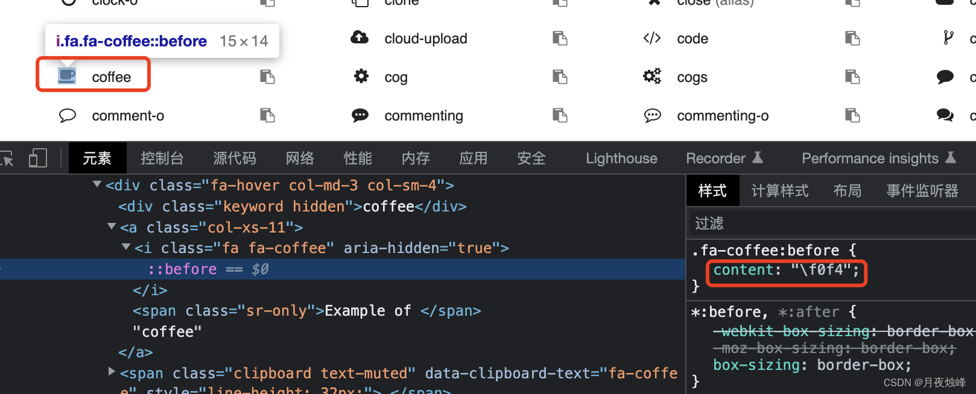Switch to the 控制台 console tab
The height and width of the screenshot is (394, 976).
click(x=162, y=158)
